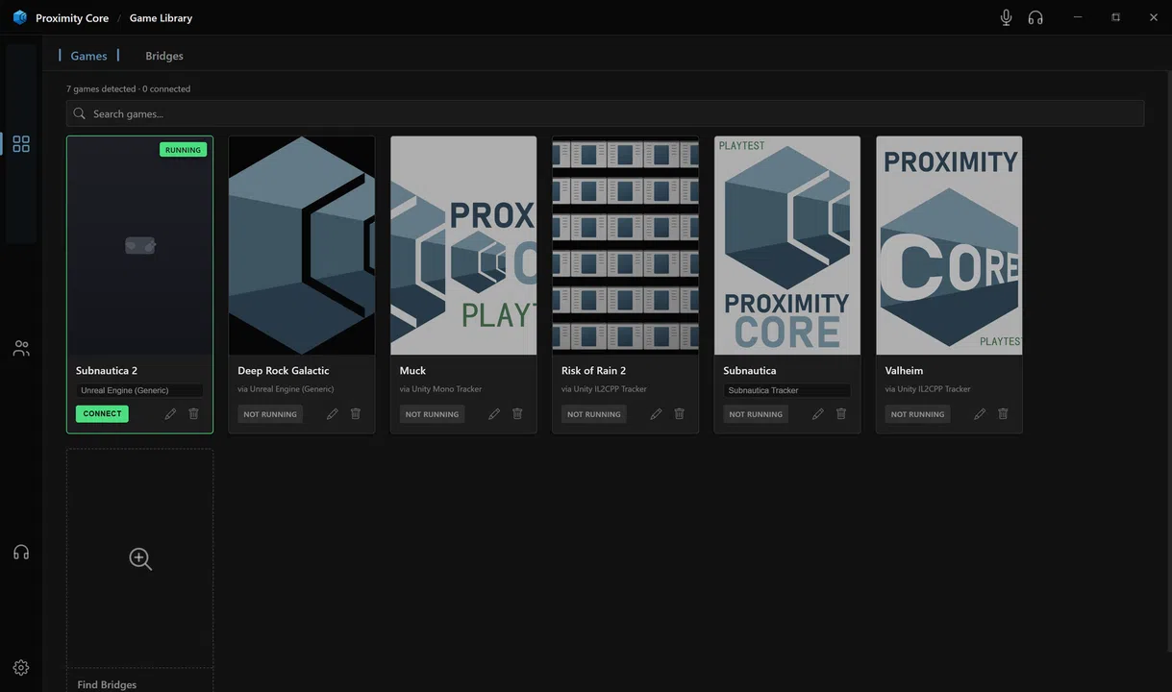Viewport: 1172px width, 692px height.
Task: Click Not Running button for Deep Rock Galactic
Action: tap(270, 414)
